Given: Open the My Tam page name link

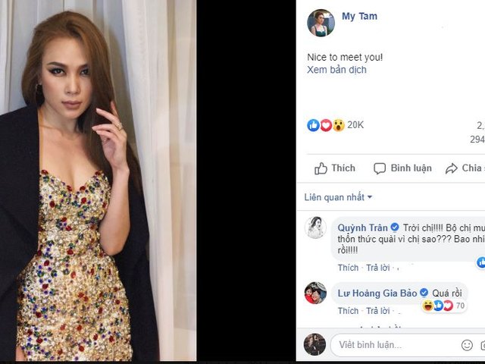Looking at the screenshot, I should pyautogui.click(x=359, y=17).
